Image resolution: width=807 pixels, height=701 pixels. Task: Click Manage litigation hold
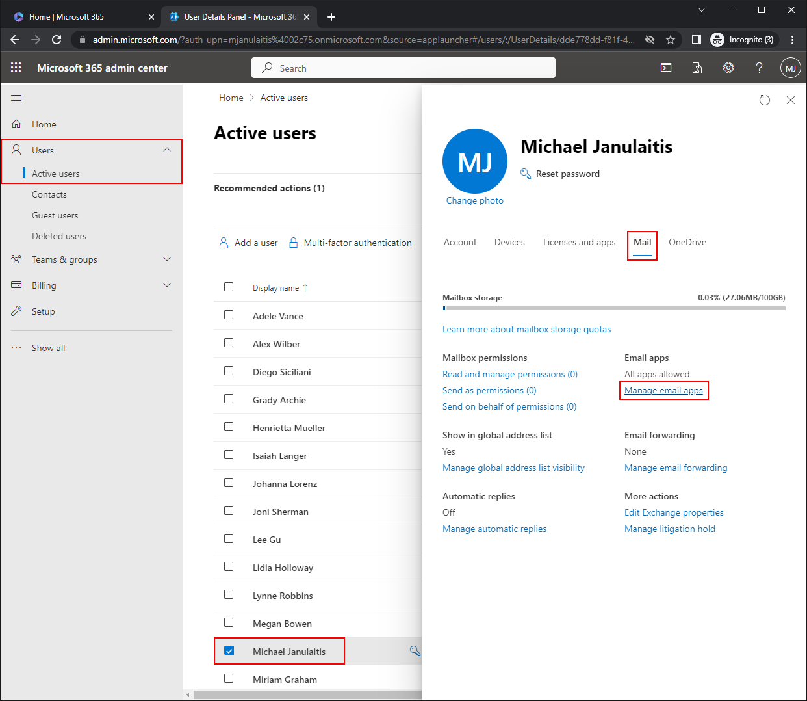coord(670,529)
